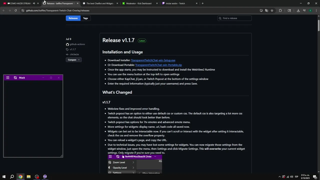This screenshot has width=320, height=180.
Task: Switch to Iniciar sesión - Twitch tab
Action: [175, 3]
